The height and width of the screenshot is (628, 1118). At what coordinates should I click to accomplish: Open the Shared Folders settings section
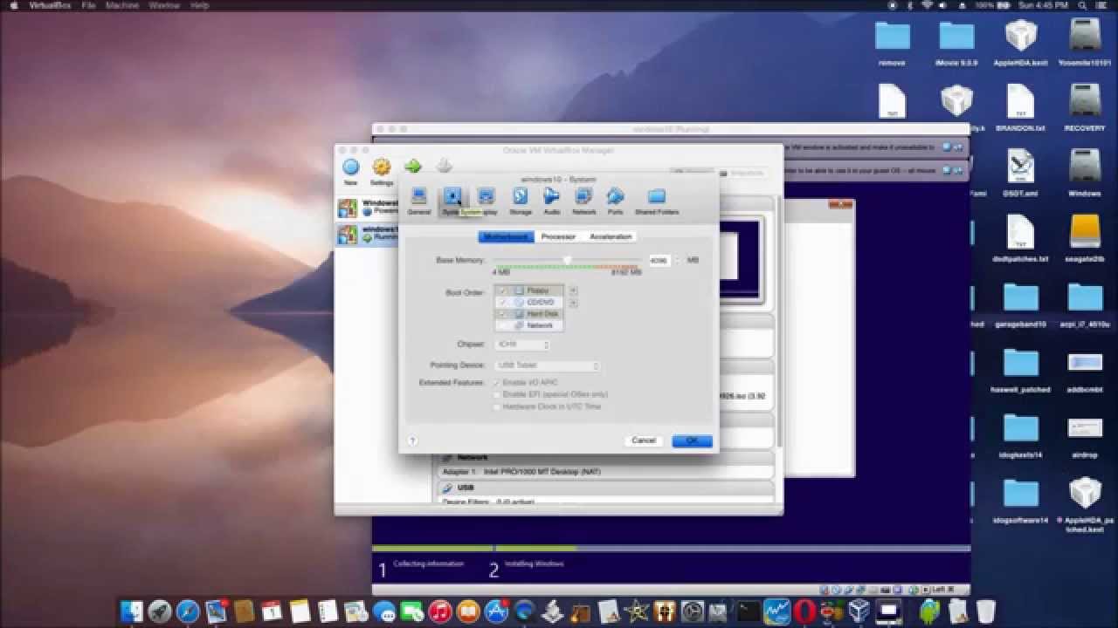pos(657,201)
